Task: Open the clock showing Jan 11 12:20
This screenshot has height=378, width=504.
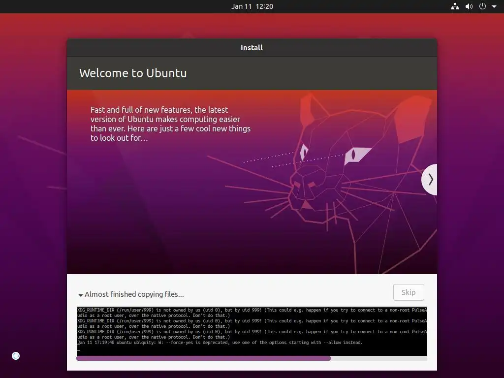Action: pyautogui.click(x=252, y=6)
